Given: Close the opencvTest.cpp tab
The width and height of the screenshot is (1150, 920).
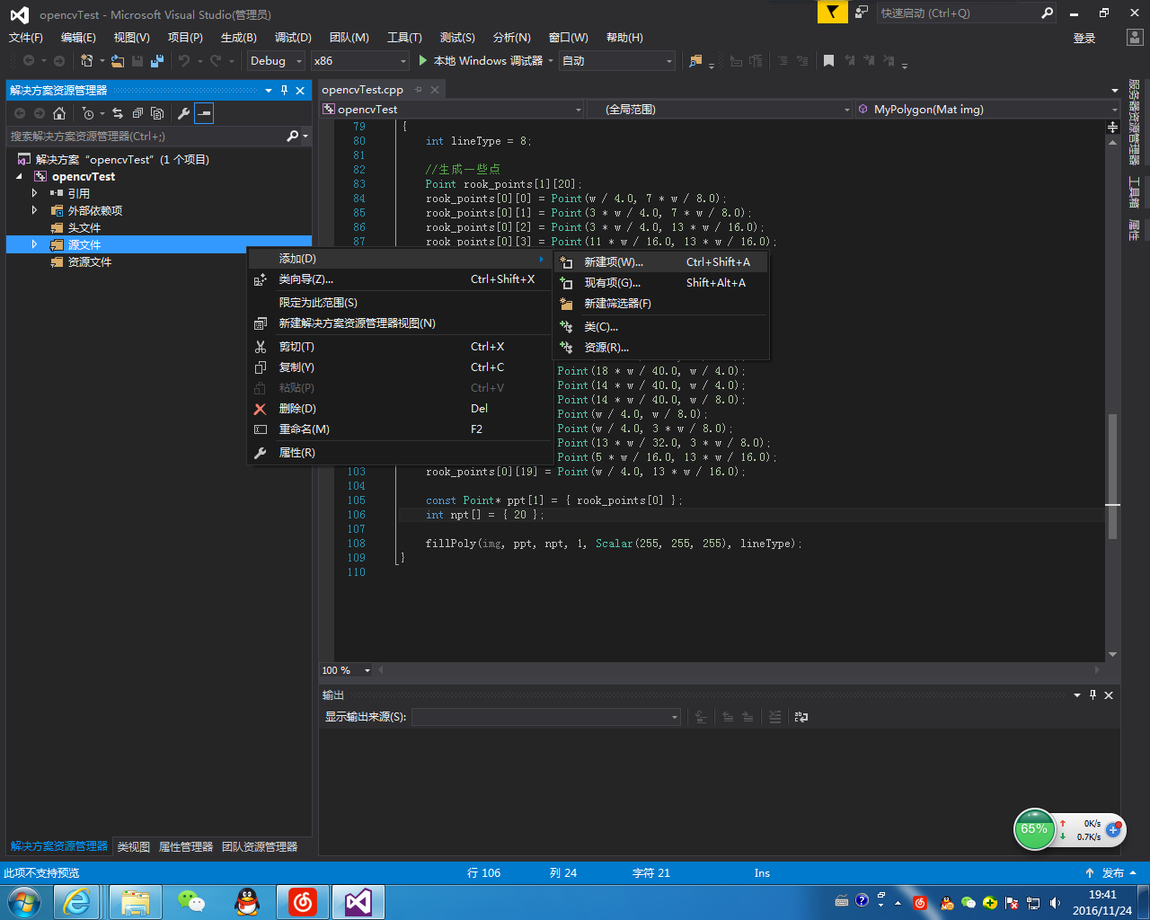Looking at the screenshot, I should (435, 90).
